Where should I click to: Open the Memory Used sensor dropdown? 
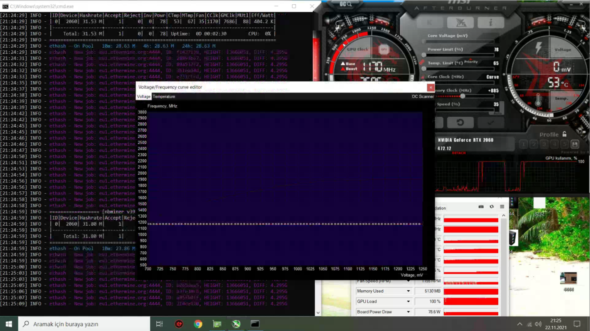coord(408,291)
